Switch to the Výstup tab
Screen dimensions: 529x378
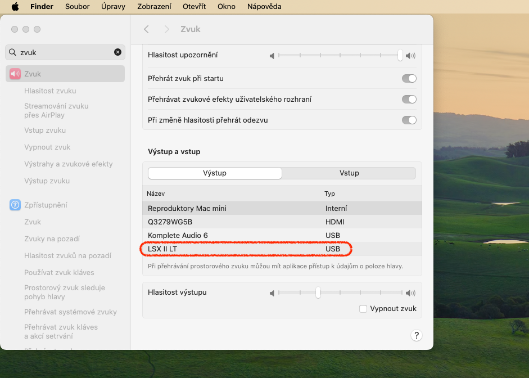(215, 173)
